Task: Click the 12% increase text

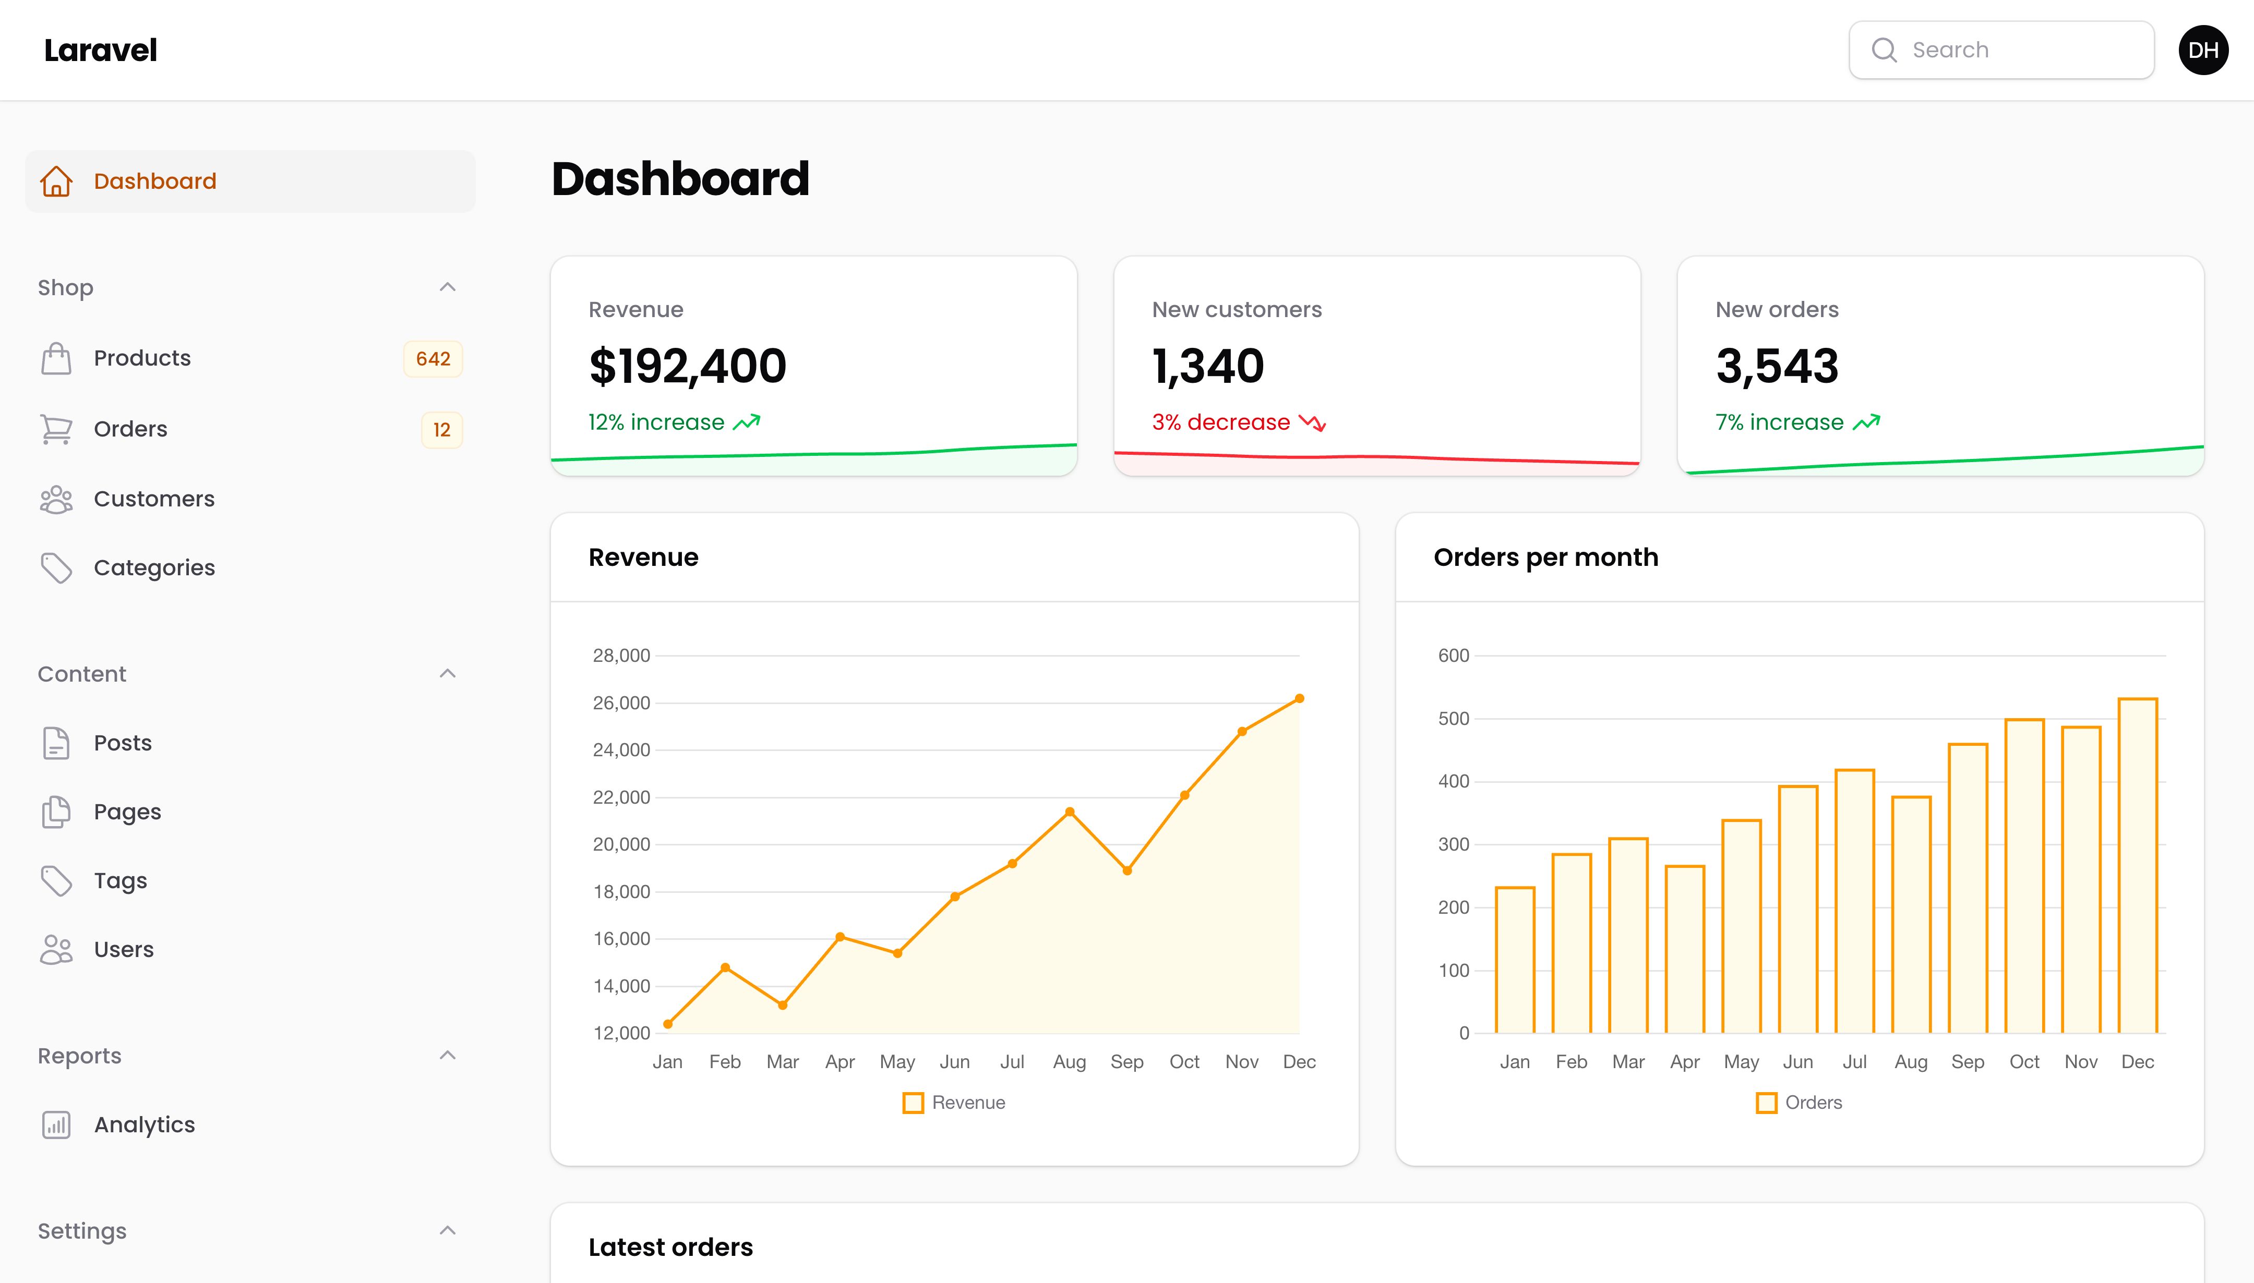Action: [x=656, y=422]
